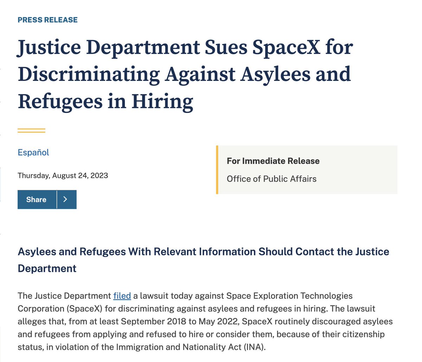Click 'Office of Public Affairs' text

coord(271,179)
